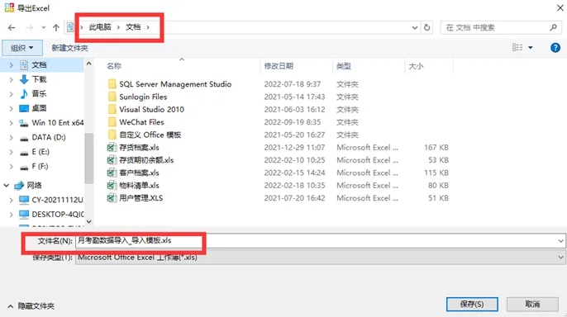Image resolution: width=567 pixels, height=317 pixels.
Task: Select the WeChat Files folder
Action: pyautogui.click(x=141, y=122)
